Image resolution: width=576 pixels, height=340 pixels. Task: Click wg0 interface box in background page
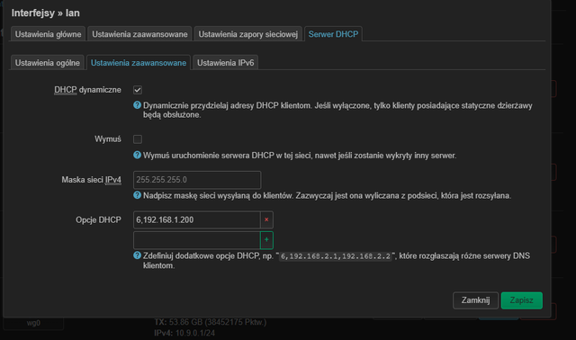[x=33, y=323]
